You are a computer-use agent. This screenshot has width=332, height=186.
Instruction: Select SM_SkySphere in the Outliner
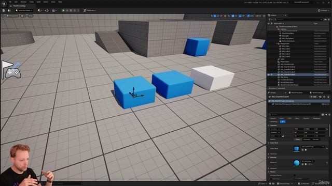tap(288, 38)
